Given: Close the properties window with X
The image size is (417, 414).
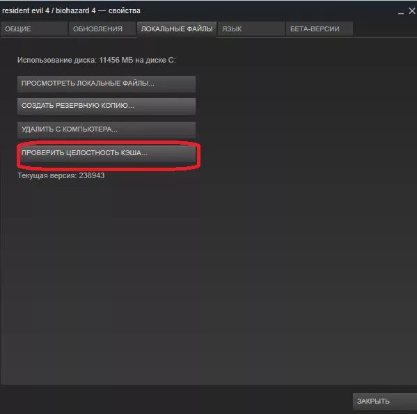Looking at the screenshot, I should click(x=412, y=11).
